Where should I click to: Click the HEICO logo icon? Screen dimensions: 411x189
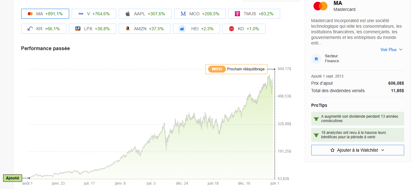[182, 29]
